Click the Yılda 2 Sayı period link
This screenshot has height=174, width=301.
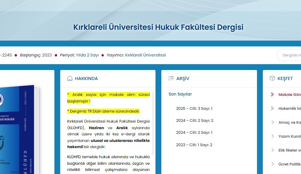point(87,55)
